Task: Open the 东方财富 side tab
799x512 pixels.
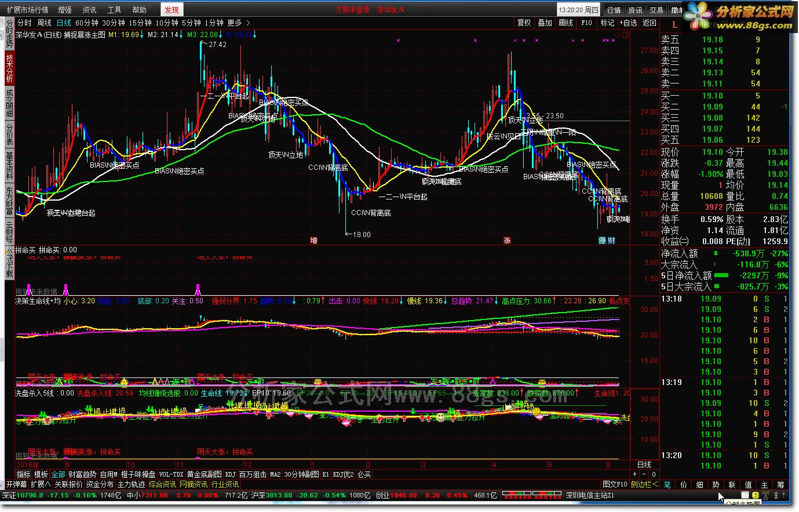Action: point(9,201)
